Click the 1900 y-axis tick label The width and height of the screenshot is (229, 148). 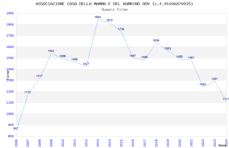(x=10, y=13)
